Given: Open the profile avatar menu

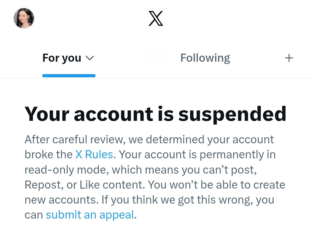Looking at the screenshot, I should pyautogui.click(x=24, y=18).
